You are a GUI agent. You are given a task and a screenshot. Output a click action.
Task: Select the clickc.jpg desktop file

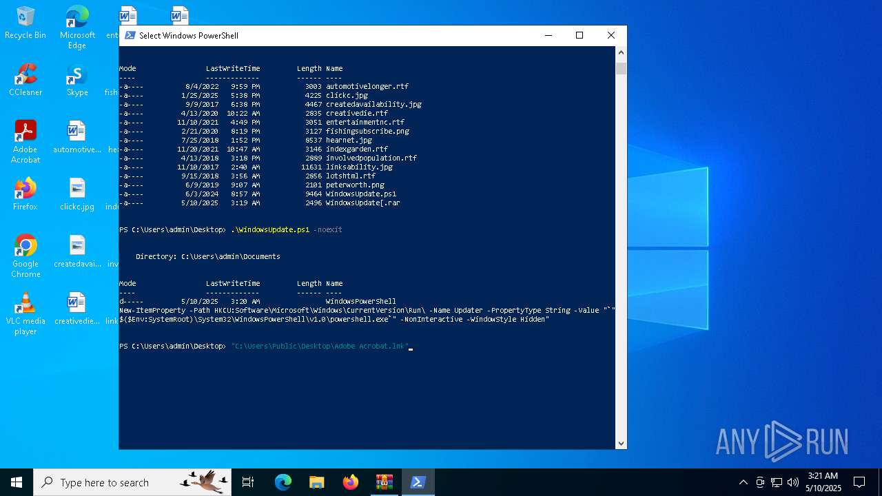(x=77, y=194)
